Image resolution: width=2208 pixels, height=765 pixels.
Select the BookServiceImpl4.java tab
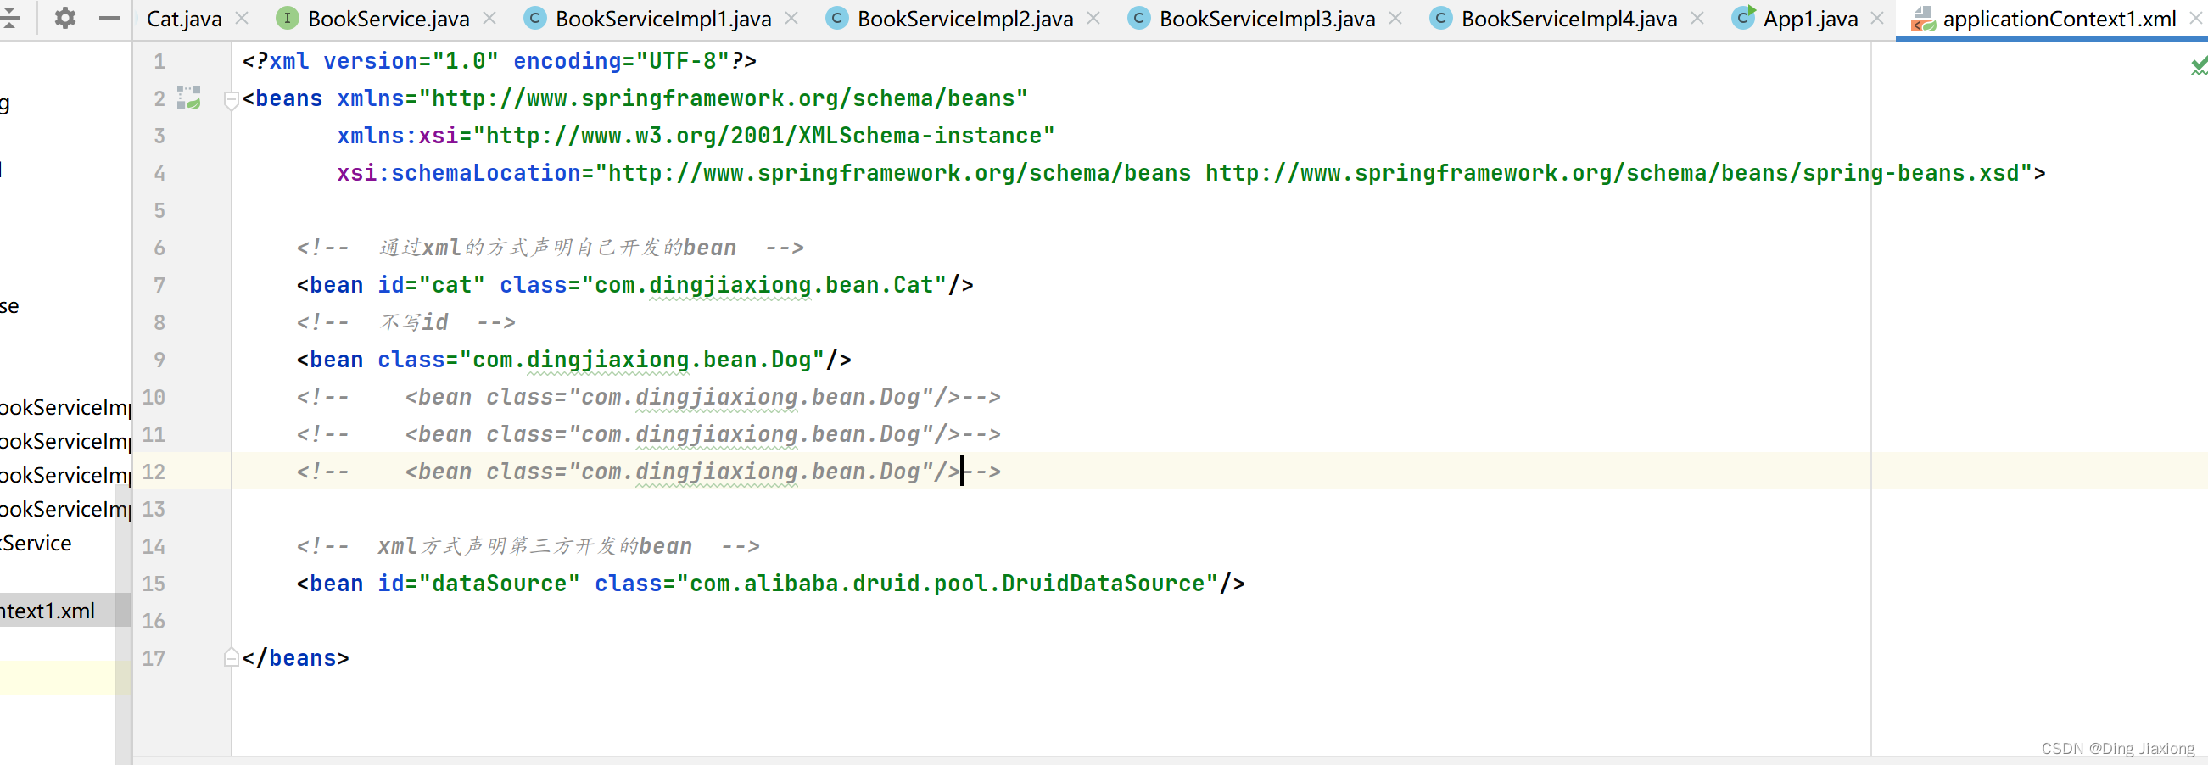[x=1568, y=19]
